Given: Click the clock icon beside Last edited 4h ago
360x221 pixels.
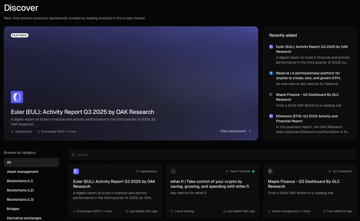Looking at the screenshot, I should pos(324,211).
